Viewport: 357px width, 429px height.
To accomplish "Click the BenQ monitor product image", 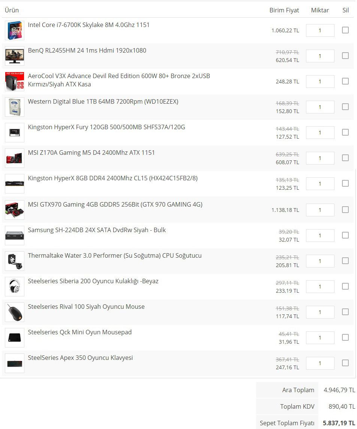I will [15, 56].
